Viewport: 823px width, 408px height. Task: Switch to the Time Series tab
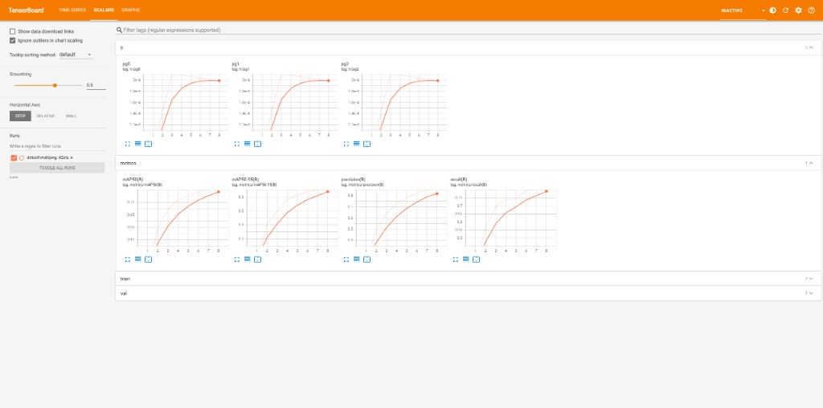pos(73,10)
